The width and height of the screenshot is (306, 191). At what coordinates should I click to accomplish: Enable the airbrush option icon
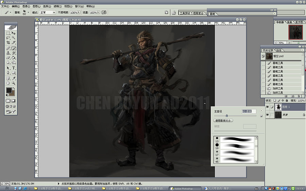coord(104,12)
